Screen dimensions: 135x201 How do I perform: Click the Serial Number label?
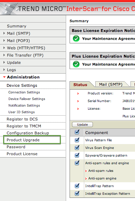click(100, 101)
